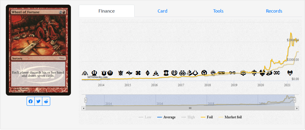
Task: Click the first set symbol on chart's left
Action: [x=85, y=72]
